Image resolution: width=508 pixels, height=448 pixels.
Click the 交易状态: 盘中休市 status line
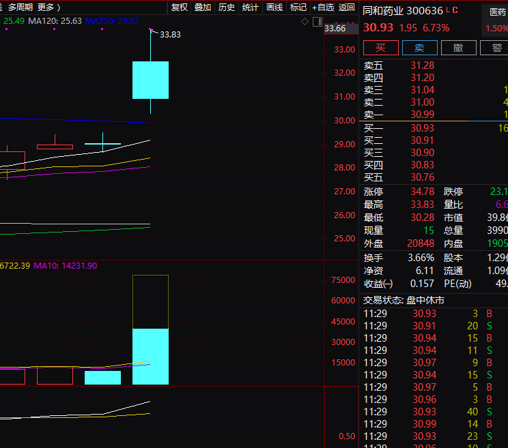tap(404, 300)
